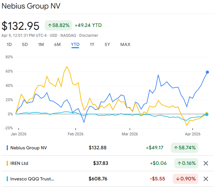Open the Disclaimer link

click(x=89, y=36)
